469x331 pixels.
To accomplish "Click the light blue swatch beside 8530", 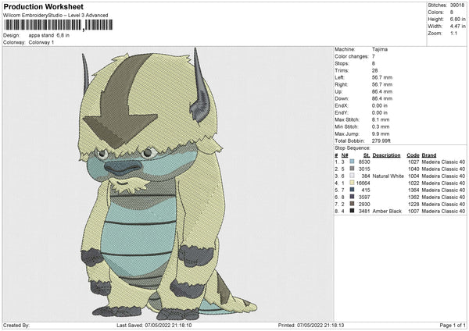I will [x=352, y=162].
